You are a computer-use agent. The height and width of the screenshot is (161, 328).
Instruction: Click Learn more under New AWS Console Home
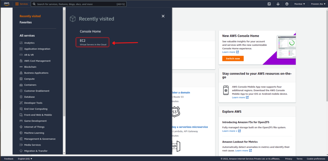coord(230,52)
